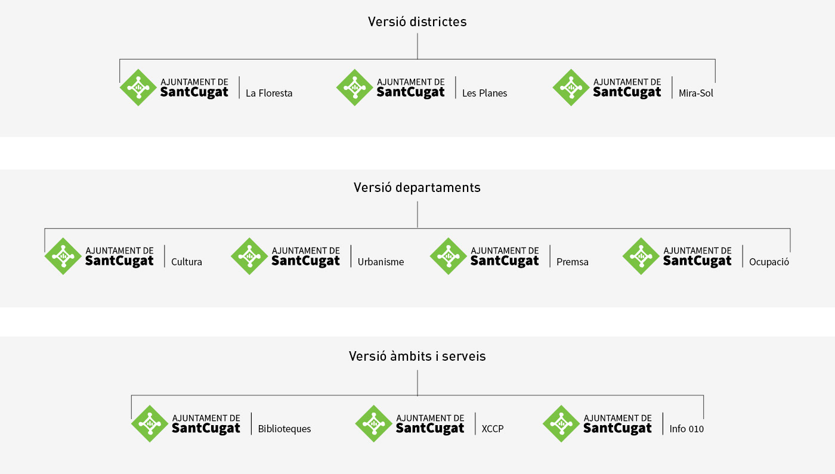Click the green diamond icon of Mira-Sol logo
The image size is (835, 474).
click(571, 88)
